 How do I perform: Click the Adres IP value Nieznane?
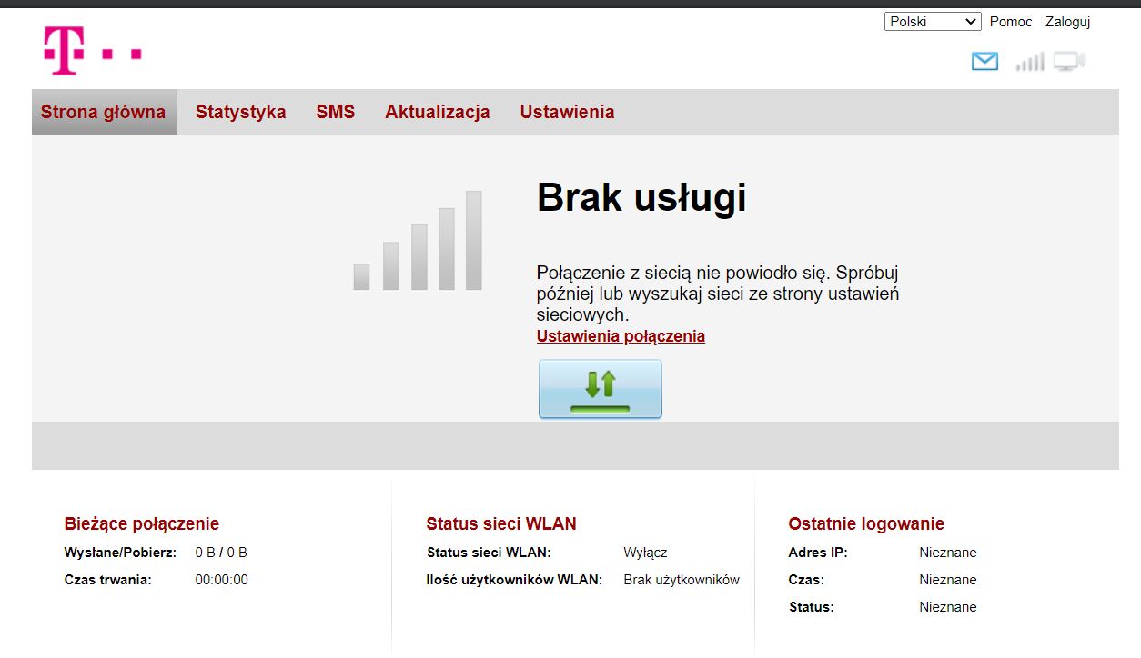948,552
